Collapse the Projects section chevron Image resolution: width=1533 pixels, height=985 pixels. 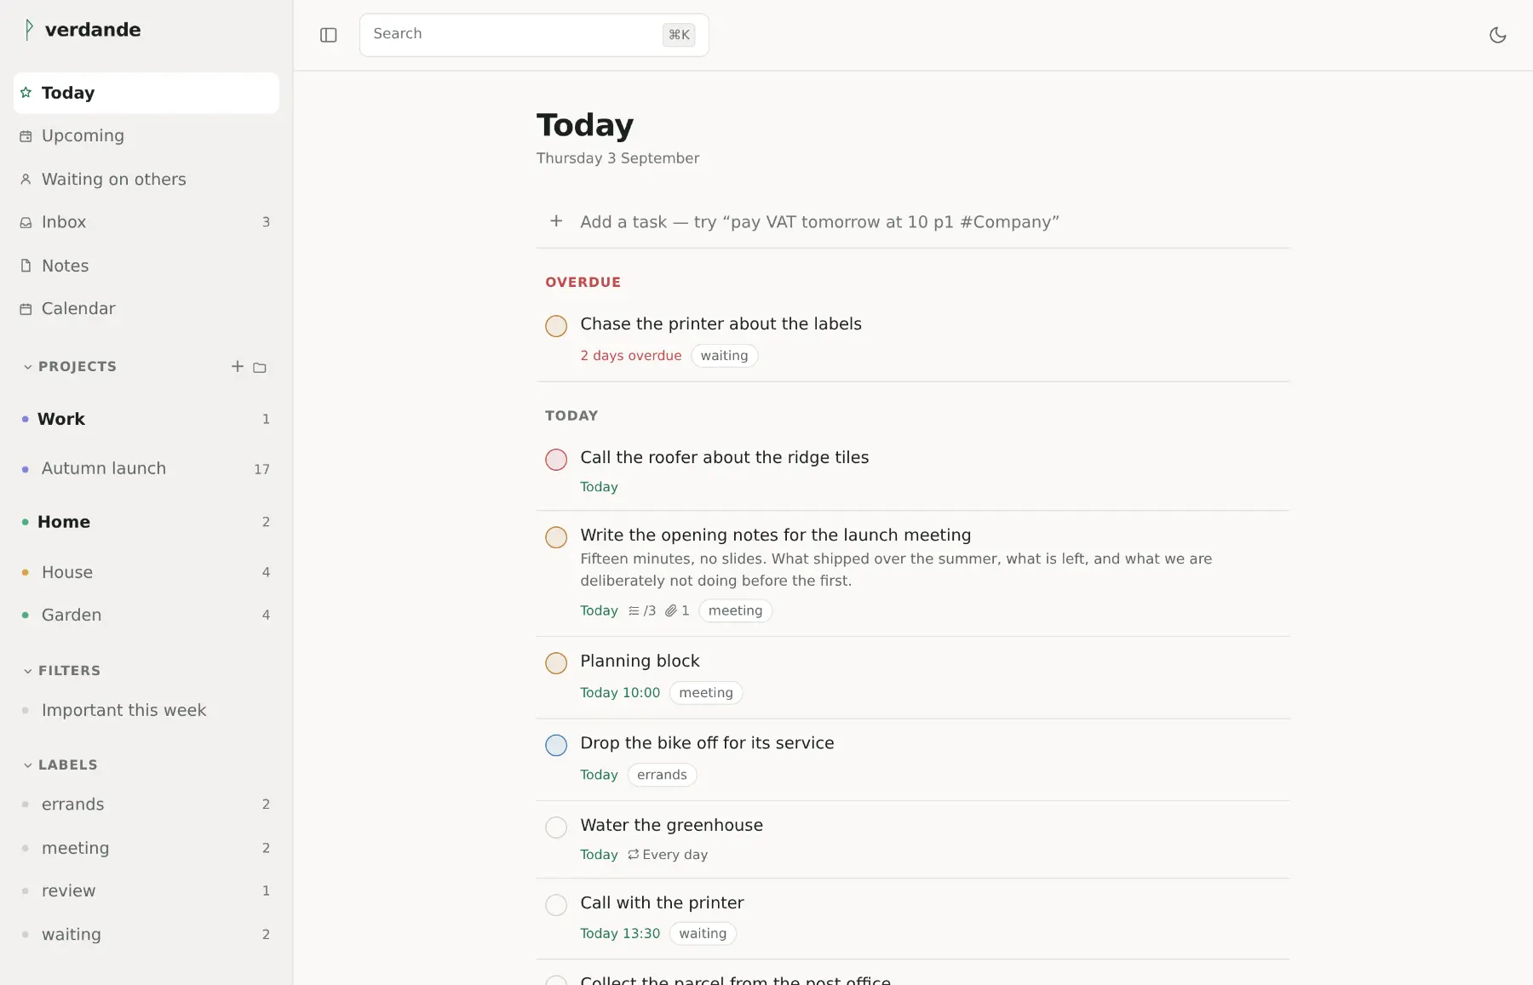tap(28, 367)
